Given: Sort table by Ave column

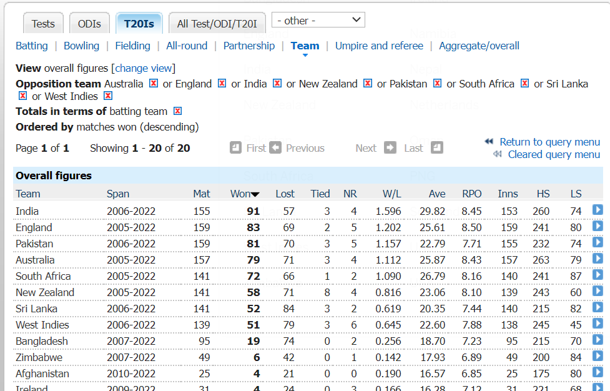Looking at the screenshot, I should [x=437, y=194].
